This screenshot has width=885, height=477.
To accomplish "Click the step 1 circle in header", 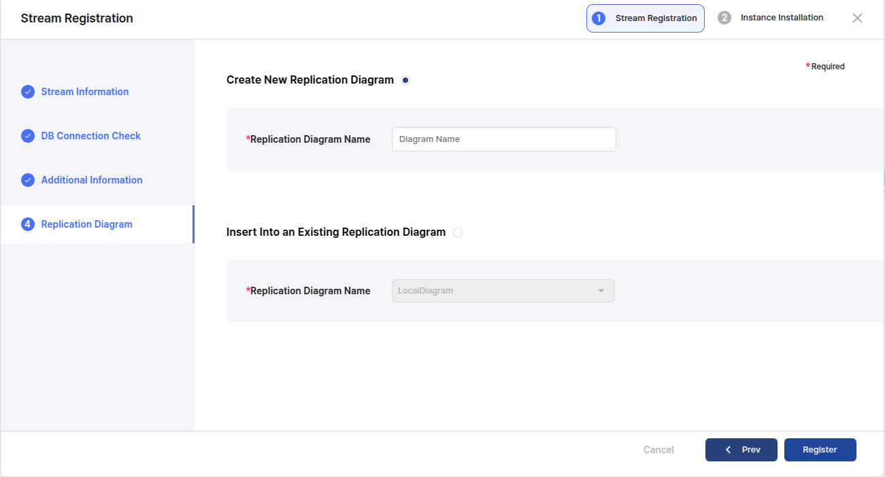I will [599, 18].
